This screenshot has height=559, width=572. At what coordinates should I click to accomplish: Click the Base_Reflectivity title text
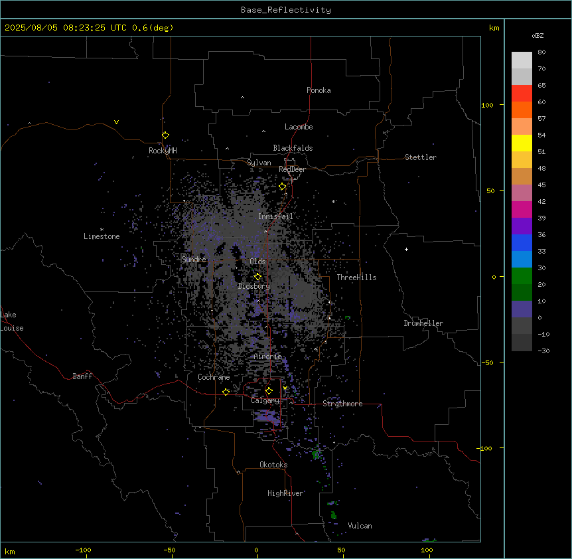click(286, 10)
